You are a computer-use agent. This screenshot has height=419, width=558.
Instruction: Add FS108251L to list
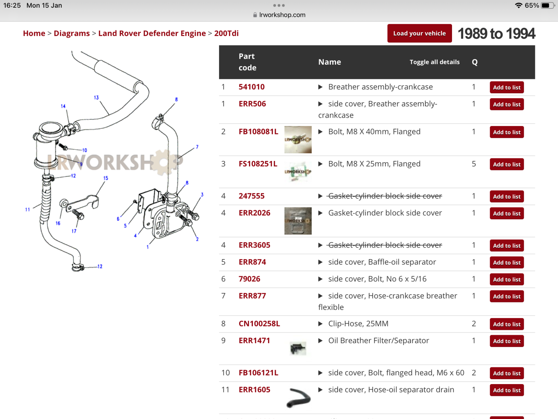pyautogui.click(x=507, y=164)
